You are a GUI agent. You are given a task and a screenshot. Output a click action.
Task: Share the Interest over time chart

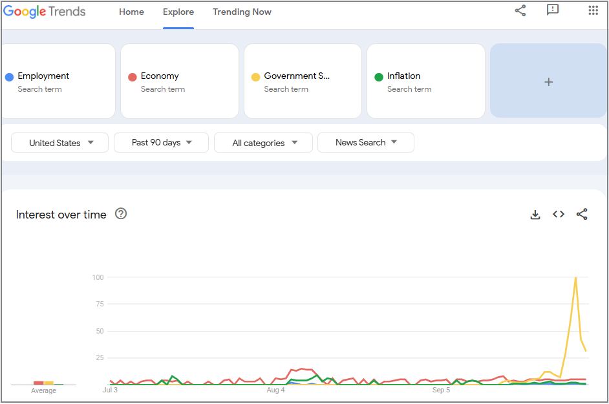(x=581, y=214)
